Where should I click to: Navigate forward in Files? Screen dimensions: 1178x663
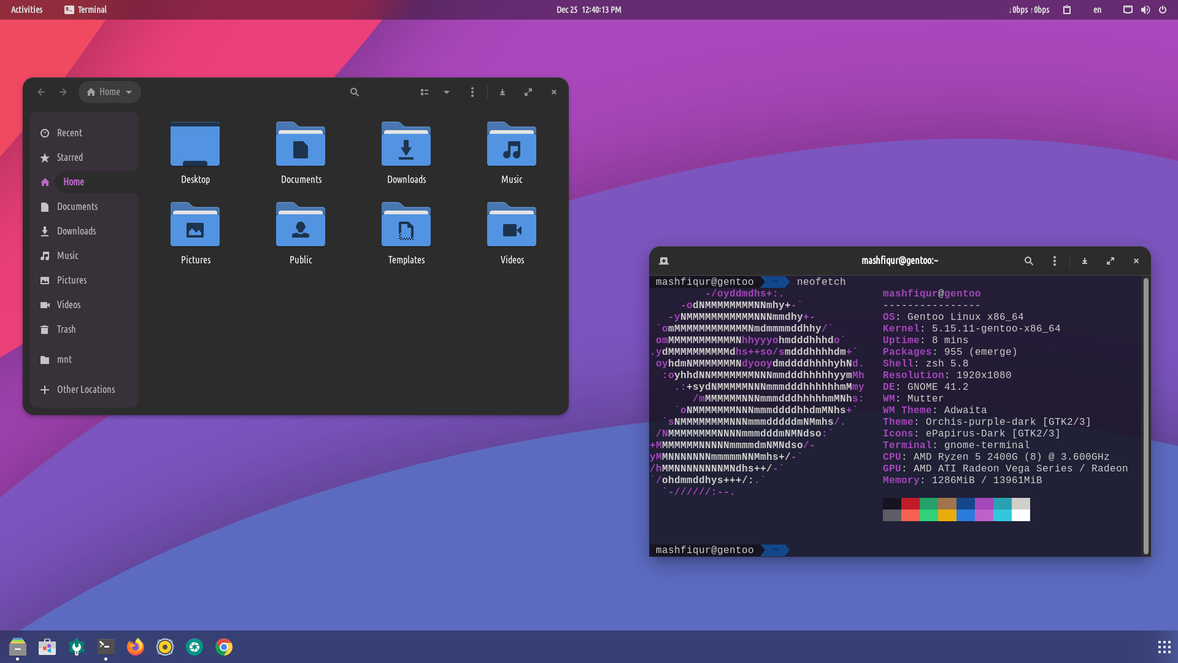point(63,92)
